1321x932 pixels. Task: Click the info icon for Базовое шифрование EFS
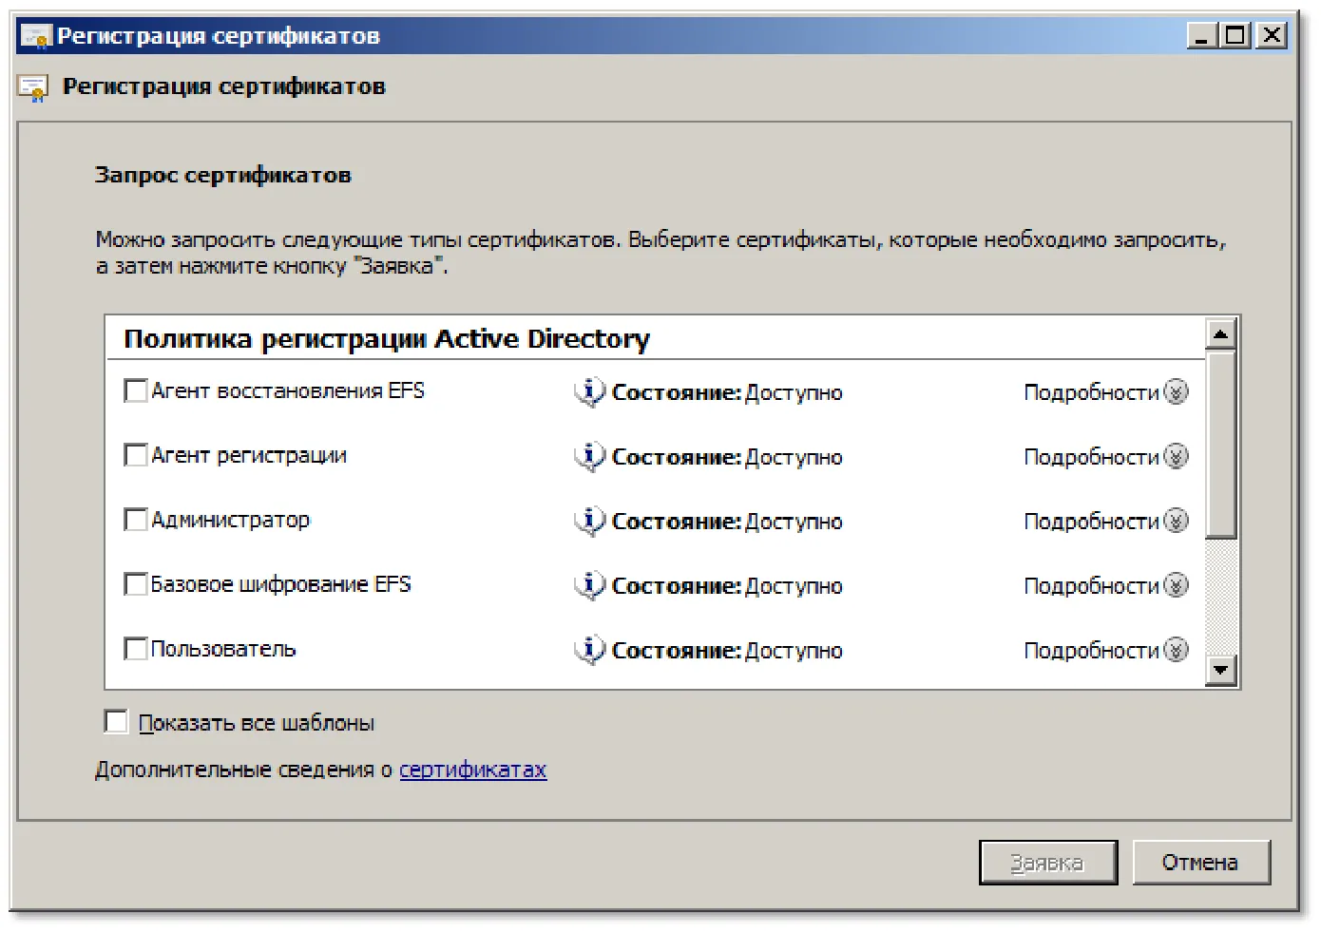(x=589, y=586)
